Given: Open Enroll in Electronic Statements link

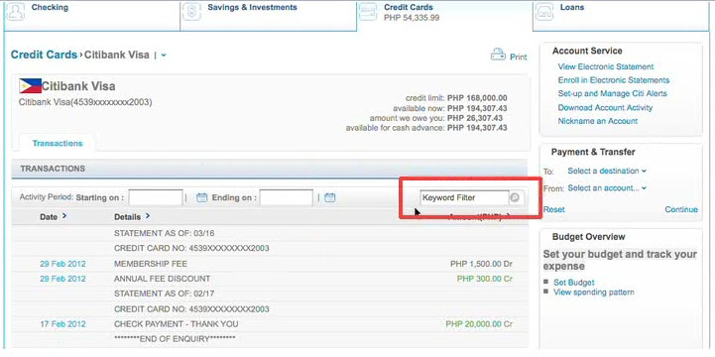Looking at the screenshot, I should [613, 80].
